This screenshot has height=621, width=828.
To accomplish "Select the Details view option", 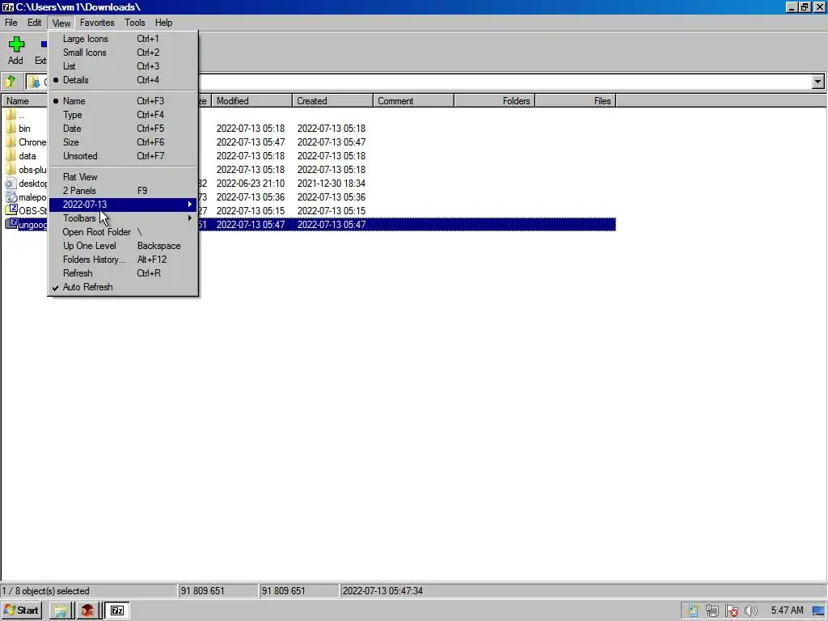I will [123, 80].
